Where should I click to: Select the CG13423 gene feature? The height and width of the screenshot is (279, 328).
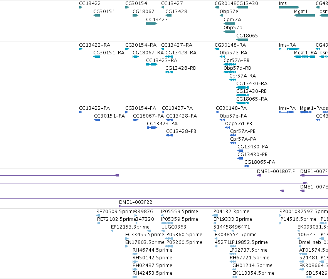point(151,24)
